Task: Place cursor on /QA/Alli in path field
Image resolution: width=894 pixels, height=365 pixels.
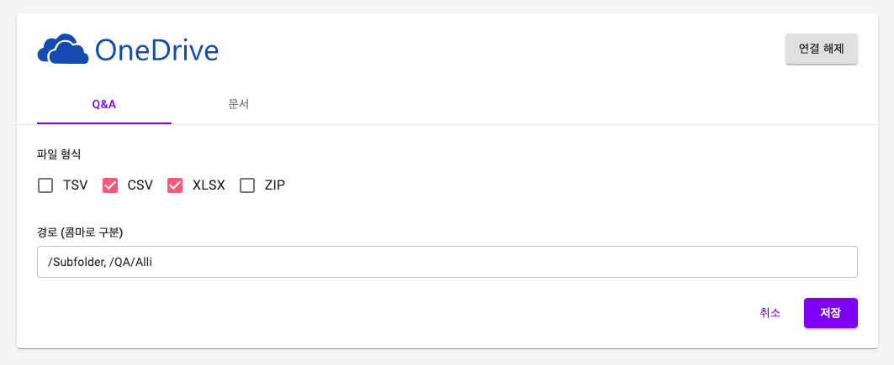Action: pyautogui.click(x=133, y=262)
